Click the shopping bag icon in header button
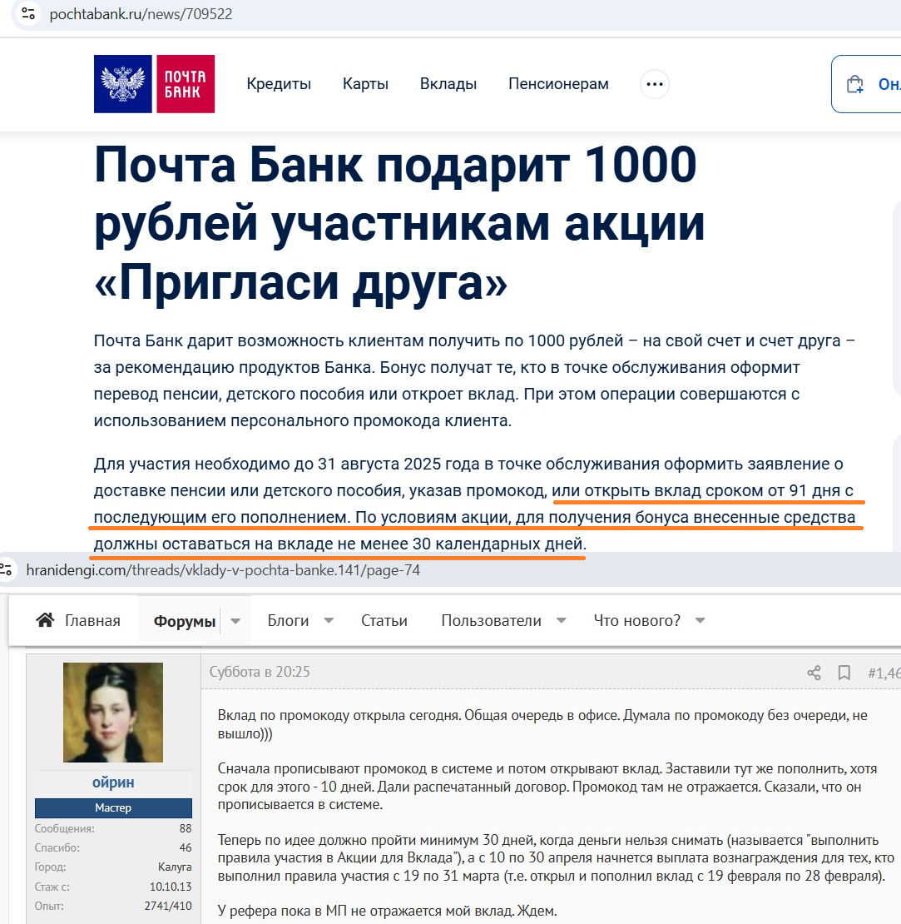This screenshot has height=924, width=901. (855, 84)
